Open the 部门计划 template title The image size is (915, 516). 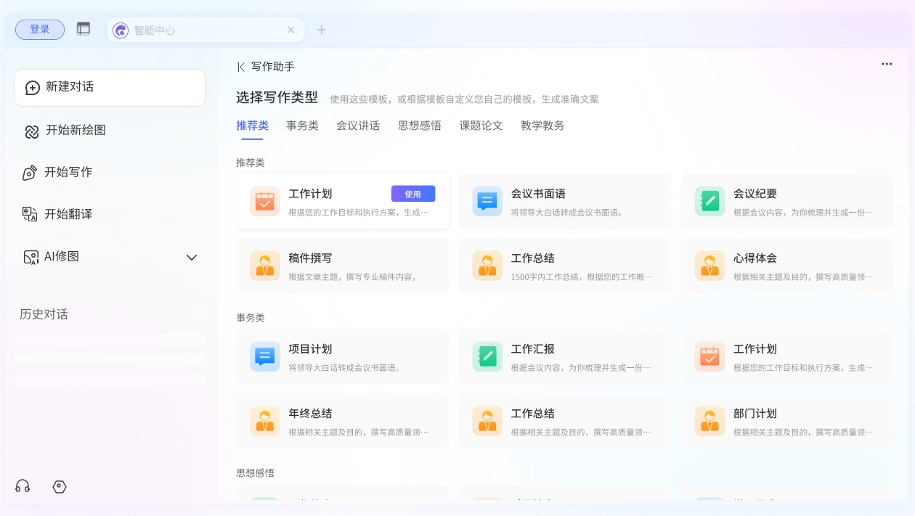(x=755, y=414)
